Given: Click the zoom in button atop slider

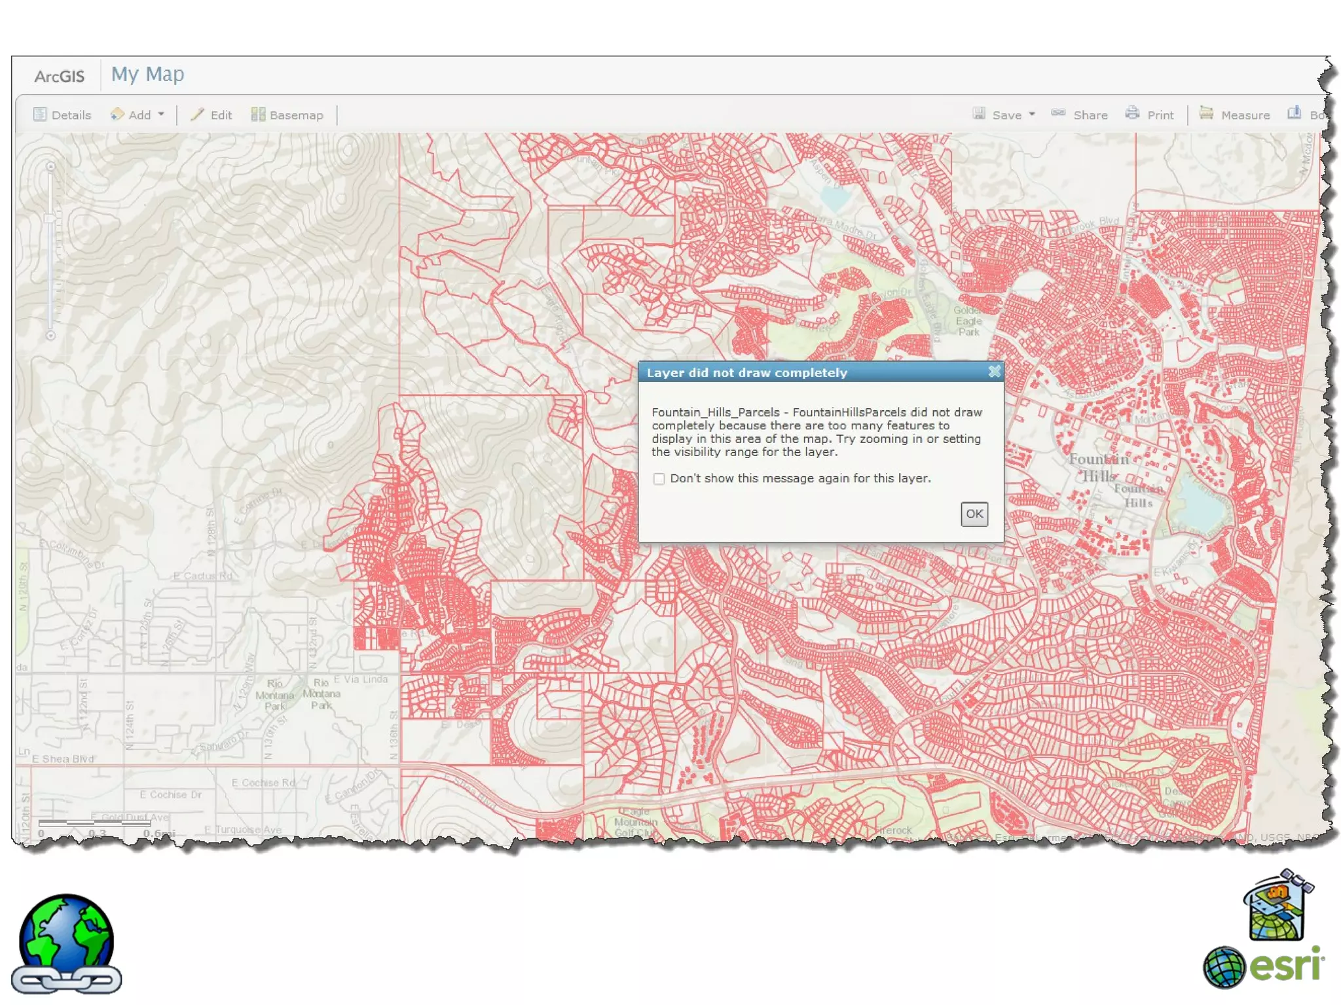Looking at the screenshot, I should tap(50, 167).
